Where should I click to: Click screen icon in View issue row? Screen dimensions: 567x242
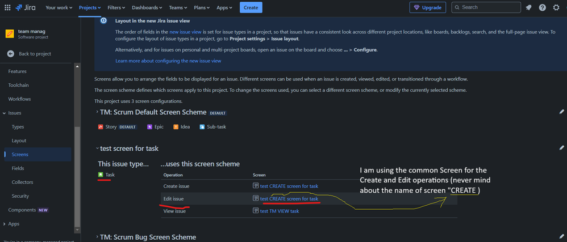coord(256,211)
